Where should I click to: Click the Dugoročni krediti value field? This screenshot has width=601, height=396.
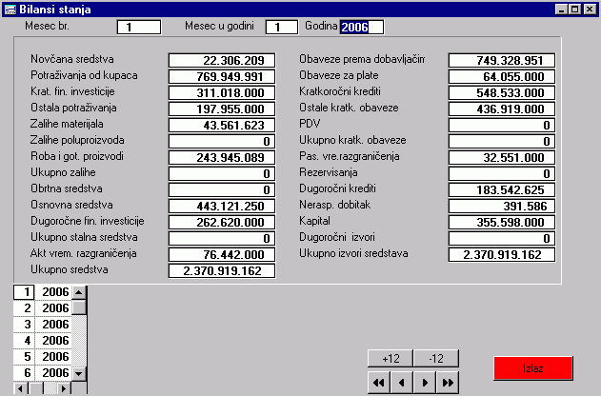502,190
